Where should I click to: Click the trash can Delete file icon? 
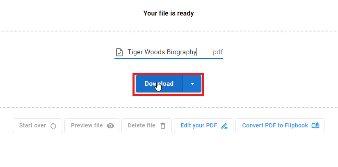(163, 126)
